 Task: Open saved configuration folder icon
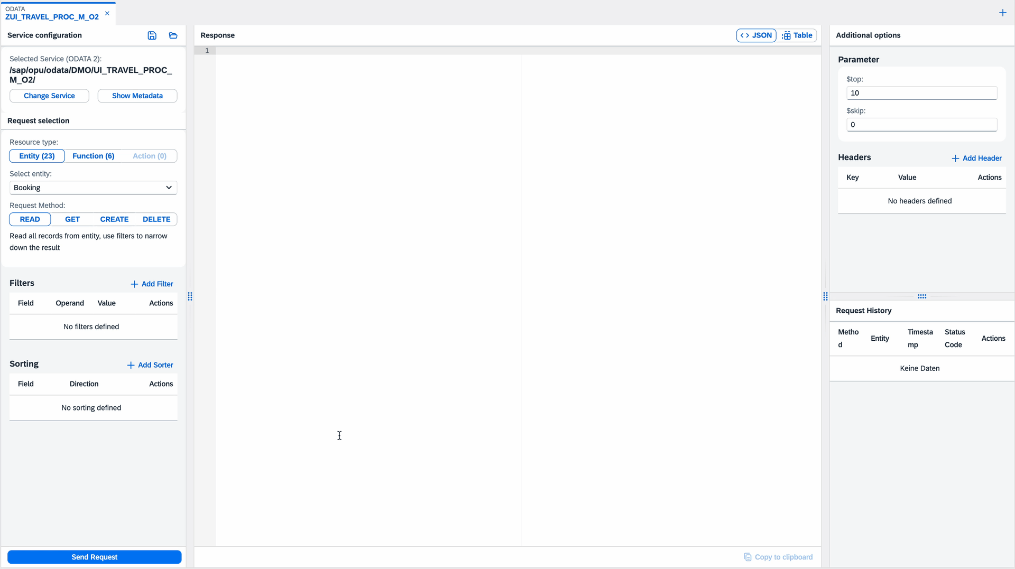tap(173, 35)
